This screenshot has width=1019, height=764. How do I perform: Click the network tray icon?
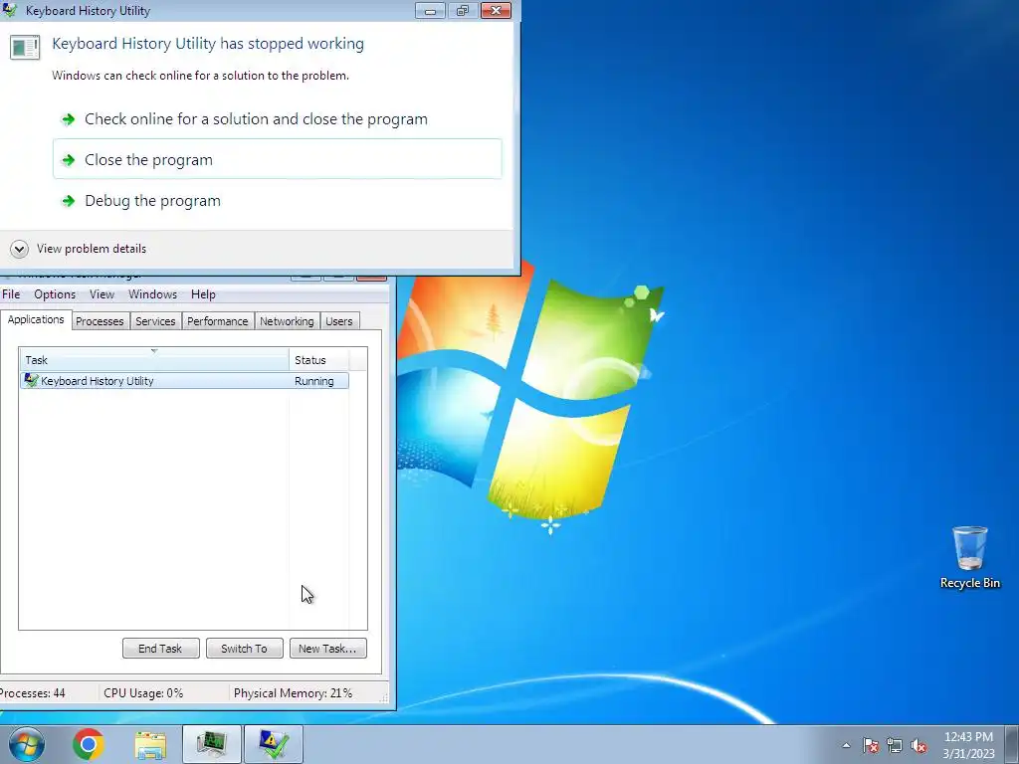coord(895,745)
